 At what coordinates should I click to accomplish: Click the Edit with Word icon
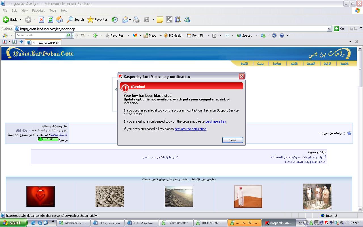(147, 20)
